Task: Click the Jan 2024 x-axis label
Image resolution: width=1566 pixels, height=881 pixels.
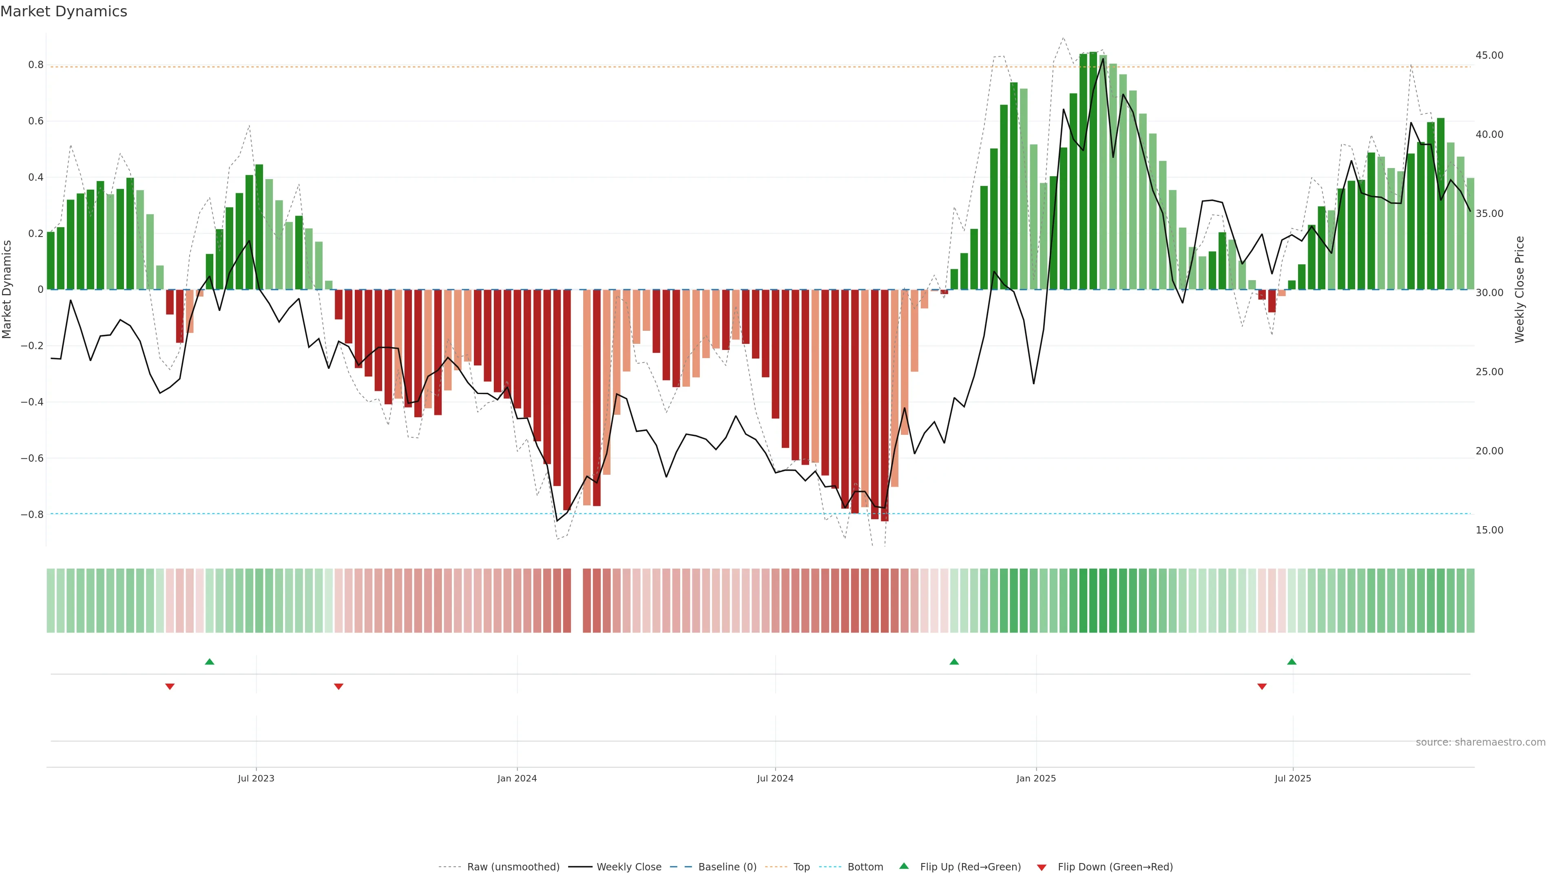Action: [x=517, y=779]
